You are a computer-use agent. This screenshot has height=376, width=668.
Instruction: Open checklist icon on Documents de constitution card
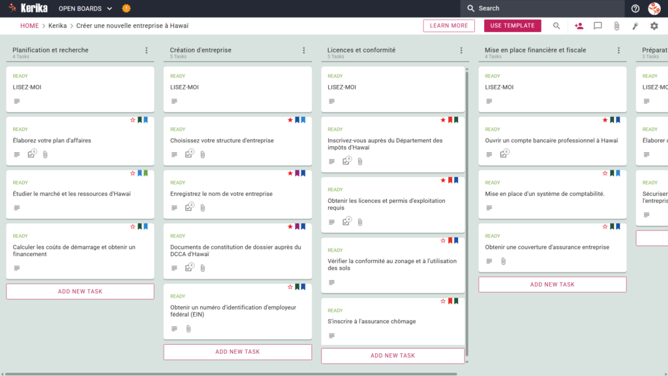[190, 267]
